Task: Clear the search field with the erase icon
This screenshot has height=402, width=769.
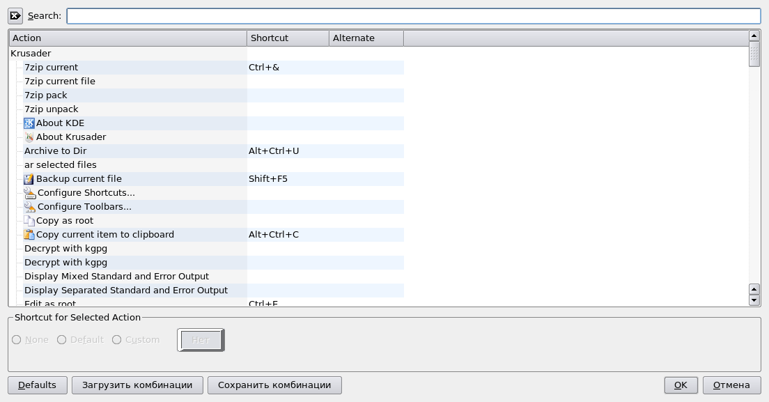Action: [15, 16]
